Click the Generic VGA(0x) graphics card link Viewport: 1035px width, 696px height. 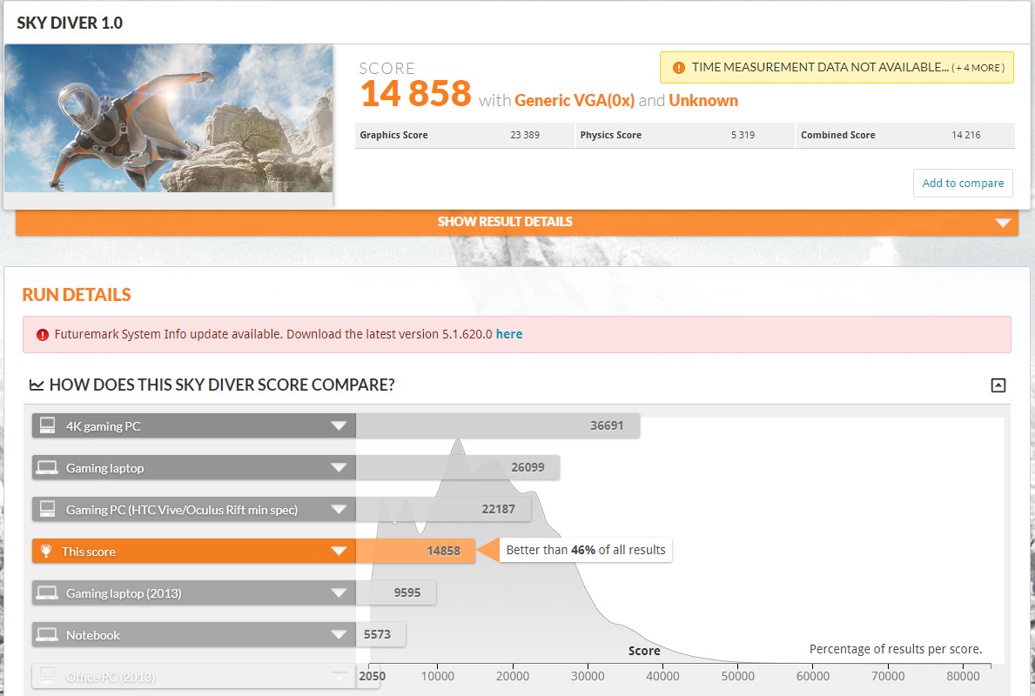[575, 100]
